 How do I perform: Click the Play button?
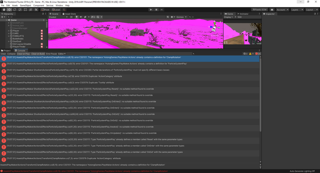(151, 10)
